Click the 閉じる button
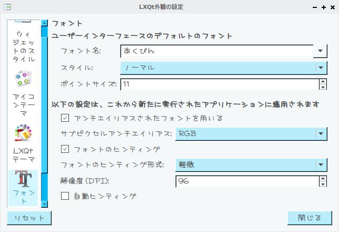 tap(310, 218)
